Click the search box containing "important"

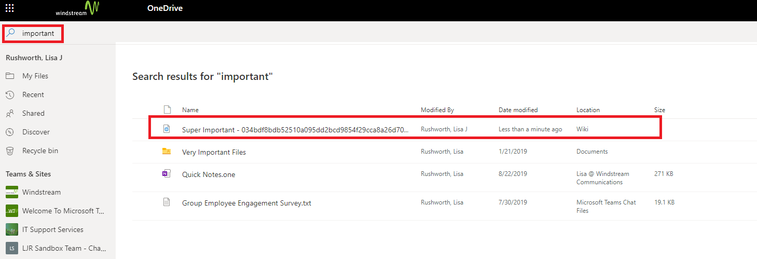point(33,33)
